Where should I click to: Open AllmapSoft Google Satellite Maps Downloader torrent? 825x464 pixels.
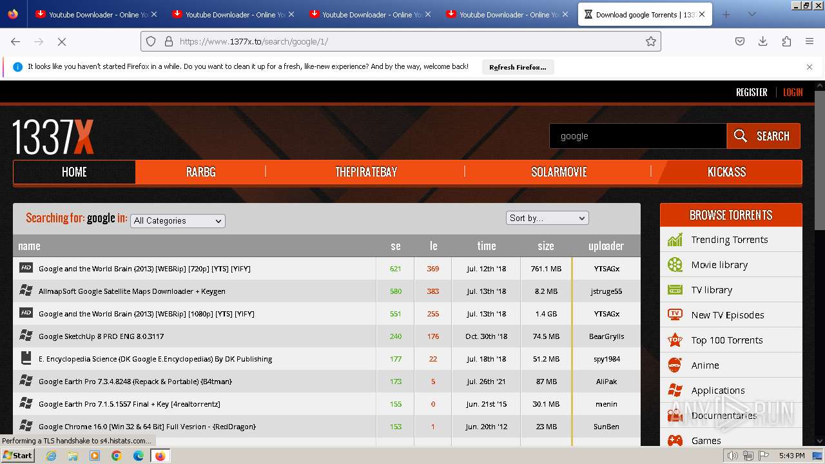(x=132, y=291)
